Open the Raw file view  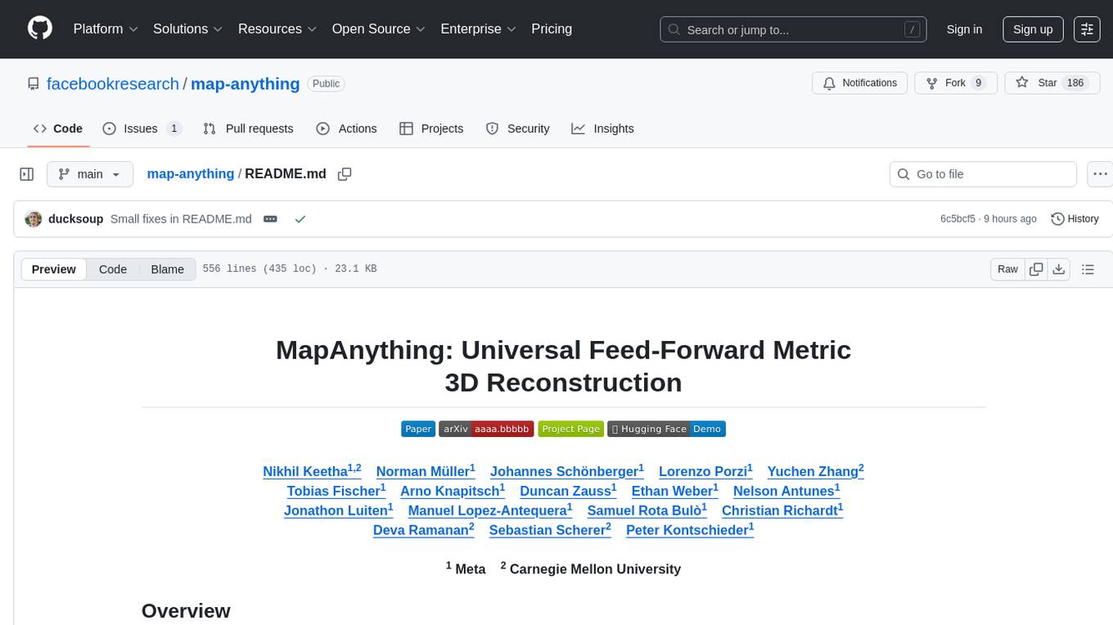pos(1007,269)
